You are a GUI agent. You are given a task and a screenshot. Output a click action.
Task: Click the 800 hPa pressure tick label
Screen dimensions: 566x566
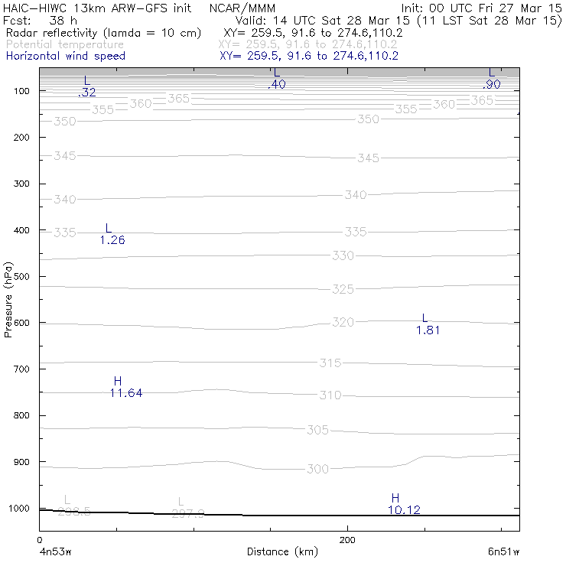(21, 415)
